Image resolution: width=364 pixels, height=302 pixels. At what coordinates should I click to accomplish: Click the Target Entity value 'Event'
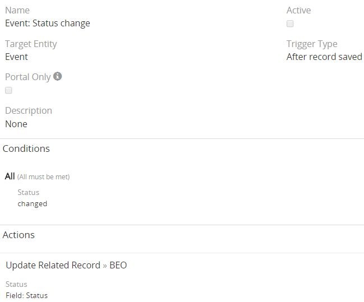(x=16, y=57)
